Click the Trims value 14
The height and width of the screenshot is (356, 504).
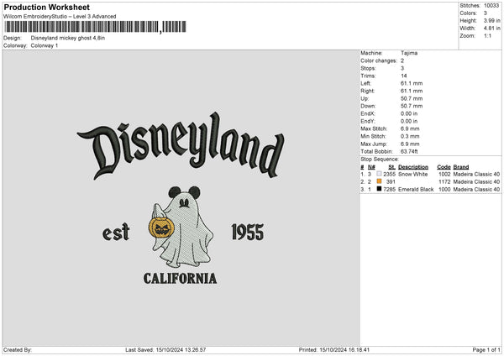[x=404, y=76]
